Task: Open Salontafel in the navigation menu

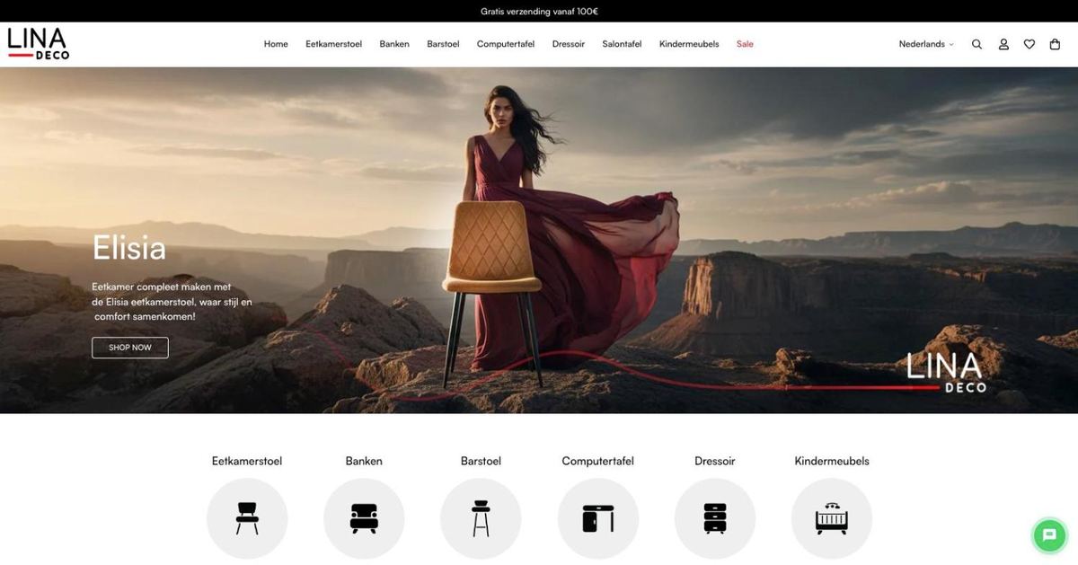Action: [622, 44]
